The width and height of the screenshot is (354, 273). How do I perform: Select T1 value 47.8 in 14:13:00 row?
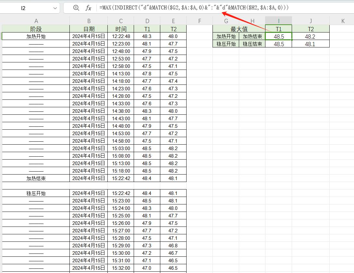[147, 73]
